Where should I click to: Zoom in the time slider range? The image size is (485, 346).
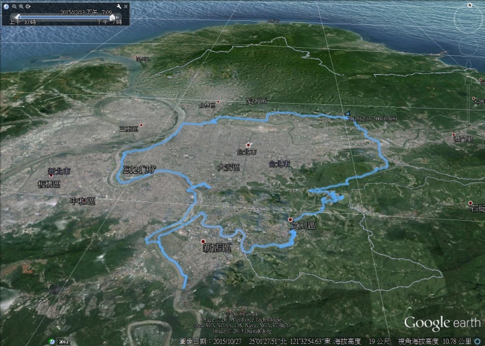(21, 6)
